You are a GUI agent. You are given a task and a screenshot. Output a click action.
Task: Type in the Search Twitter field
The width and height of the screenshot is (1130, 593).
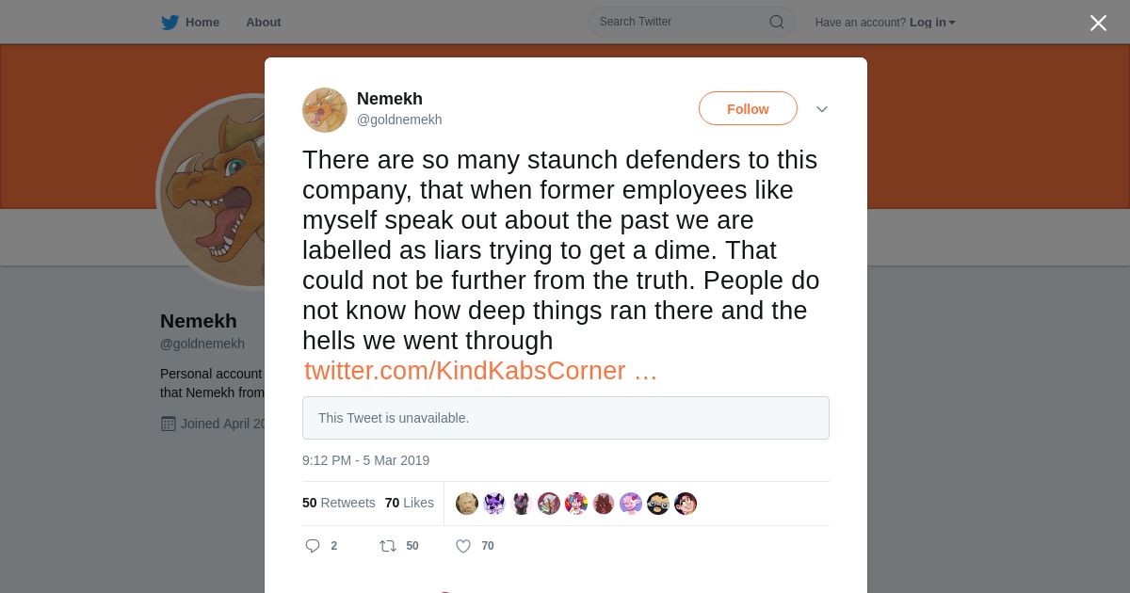678,22
